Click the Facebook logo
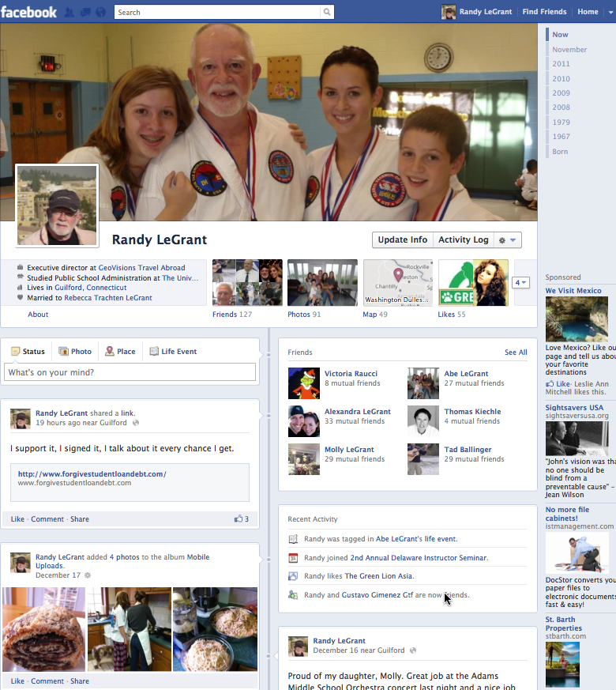Screen dimensions: 616x690 click(x=28, y=12)
